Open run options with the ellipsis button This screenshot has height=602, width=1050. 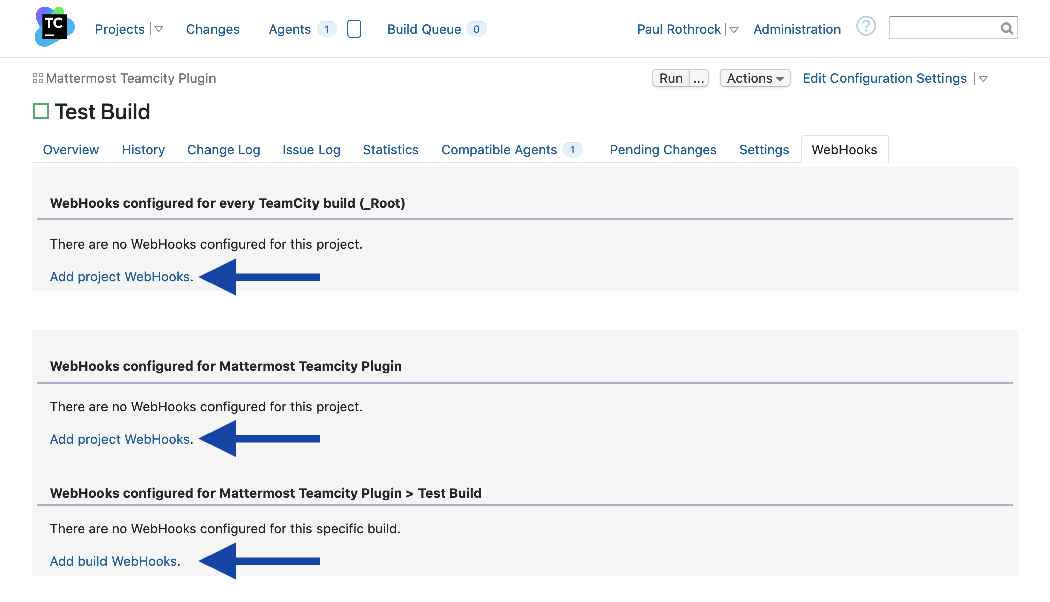click(698, 78)
